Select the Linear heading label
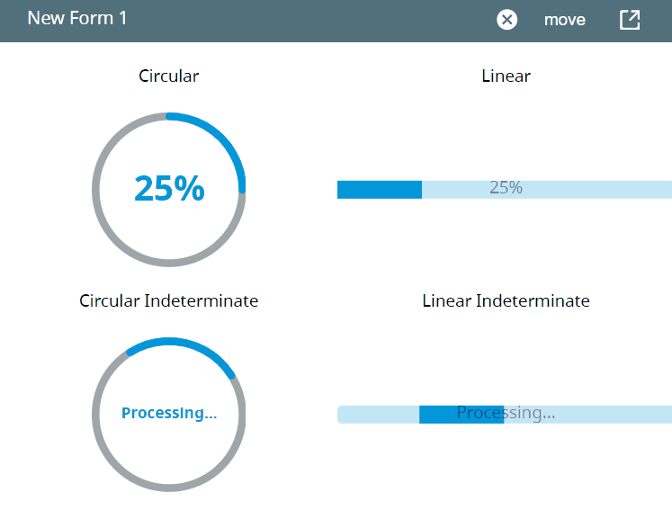The height and width of the screenshot is (528, 672). 506,76
